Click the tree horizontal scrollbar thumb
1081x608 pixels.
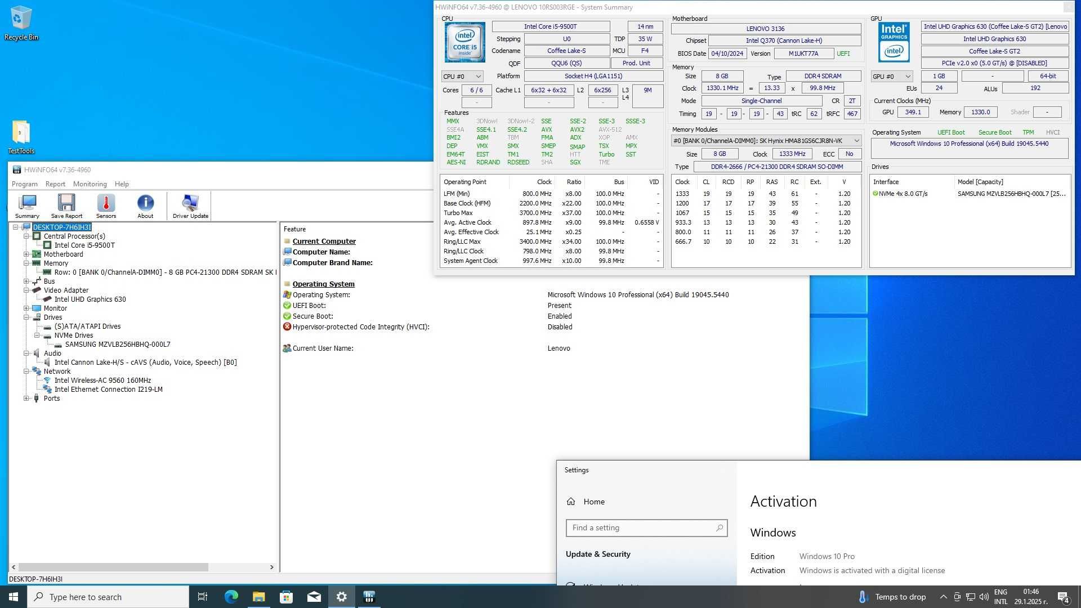point(113,567)
